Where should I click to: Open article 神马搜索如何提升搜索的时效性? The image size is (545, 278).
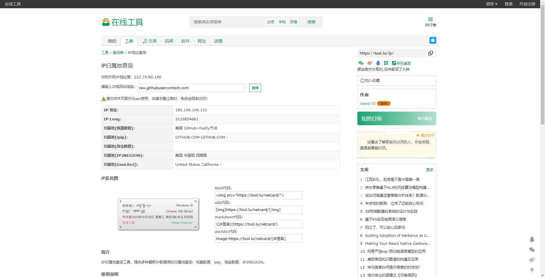(x=394, y=267)
